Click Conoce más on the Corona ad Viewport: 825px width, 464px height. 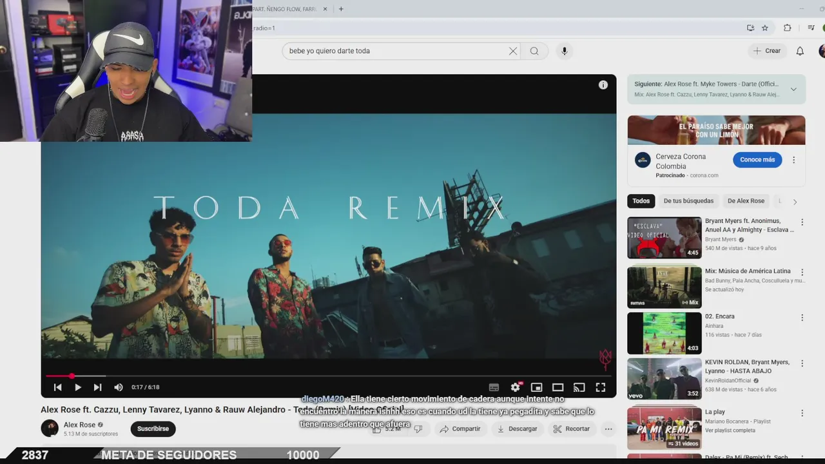point(757,160)
